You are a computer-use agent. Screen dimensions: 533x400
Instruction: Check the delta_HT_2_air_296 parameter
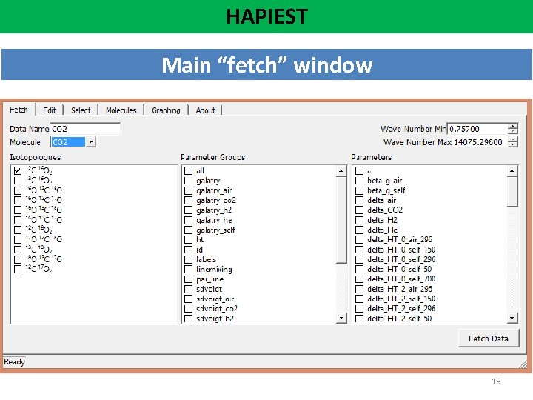pyautogui.click(x=359, y=289)
